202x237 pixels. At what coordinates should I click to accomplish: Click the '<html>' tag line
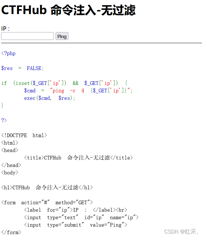click(10, 143)
